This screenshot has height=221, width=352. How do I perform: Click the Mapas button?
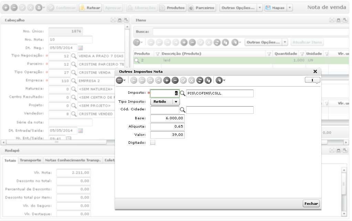(275, 8)
